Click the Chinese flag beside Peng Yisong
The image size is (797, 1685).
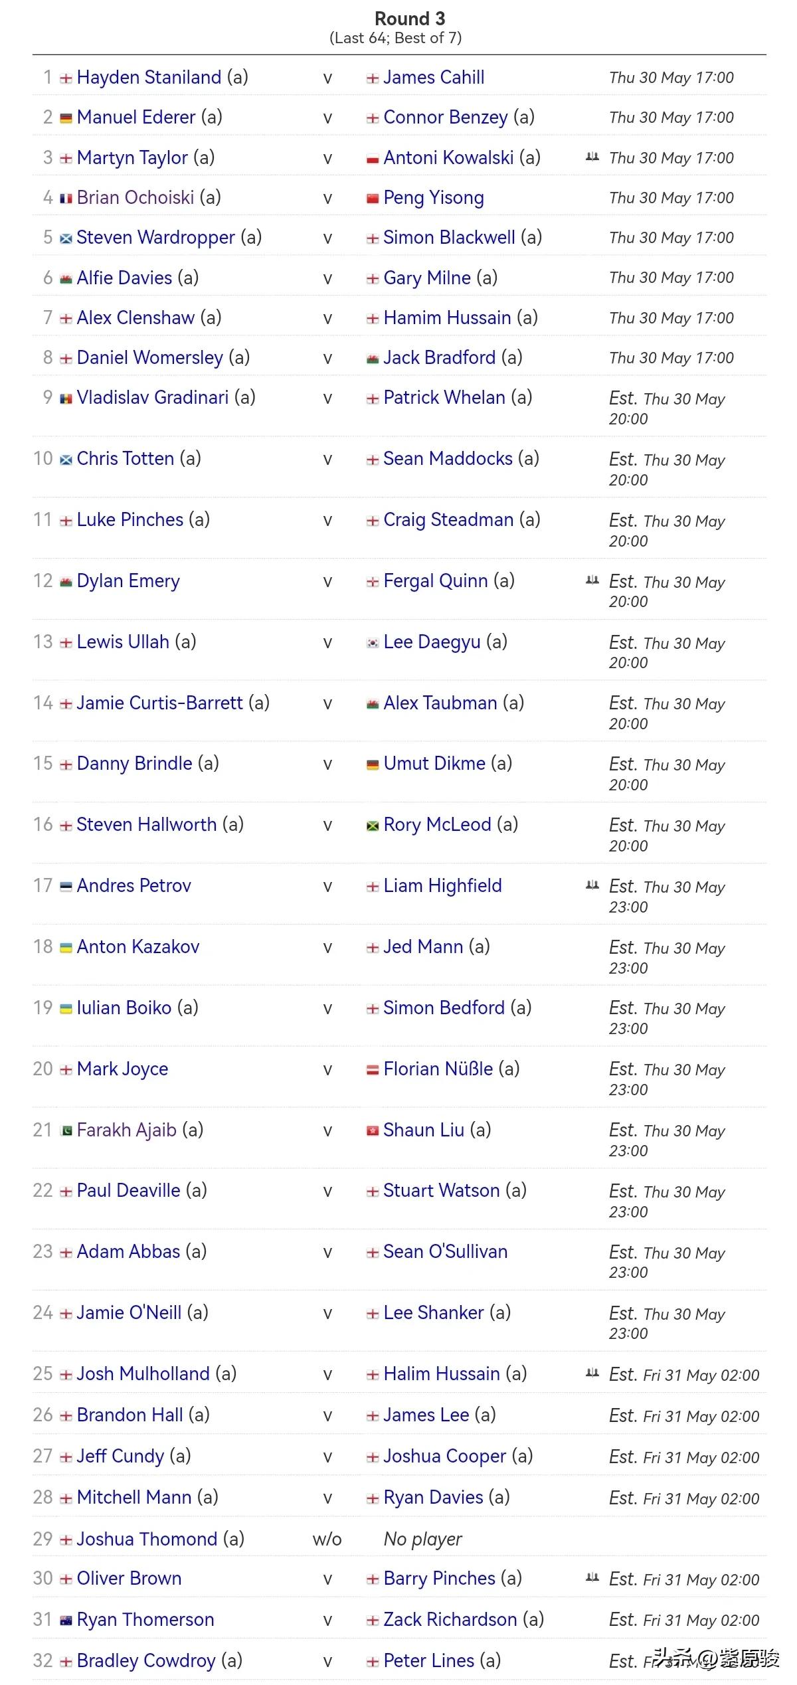coord(373,199)
